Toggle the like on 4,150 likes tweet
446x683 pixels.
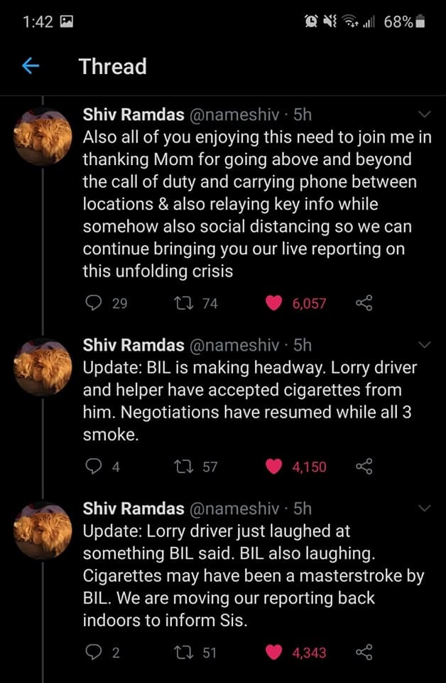[274, 467]
